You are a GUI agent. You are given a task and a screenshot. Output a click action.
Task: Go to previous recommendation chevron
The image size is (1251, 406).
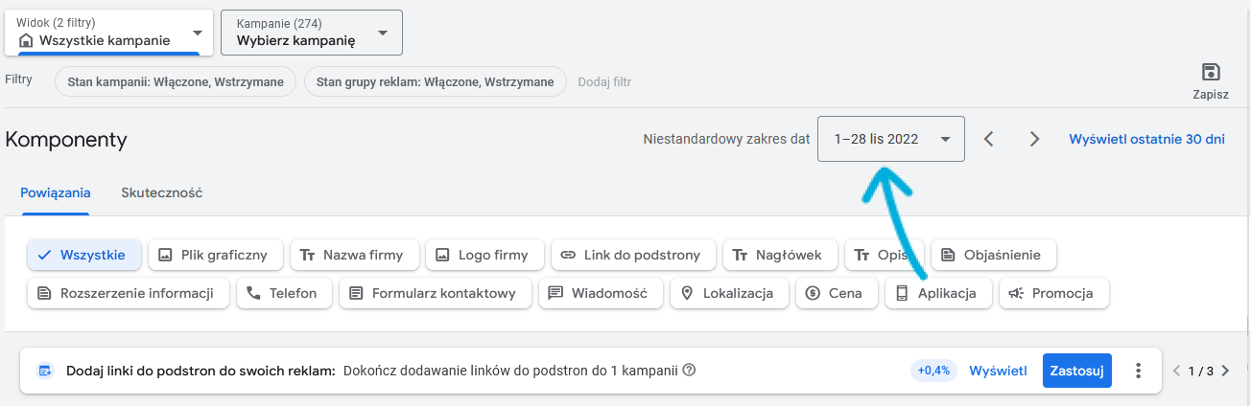click(x=1178, y=371)
